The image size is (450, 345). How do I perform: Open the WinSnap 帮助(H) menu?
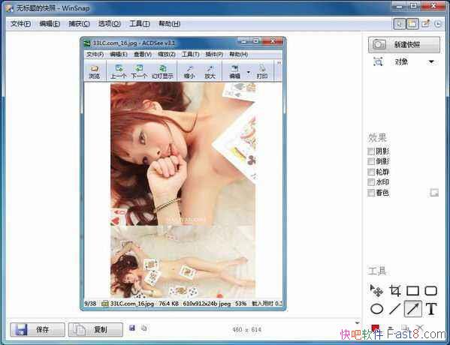click(x=169, y=23)
